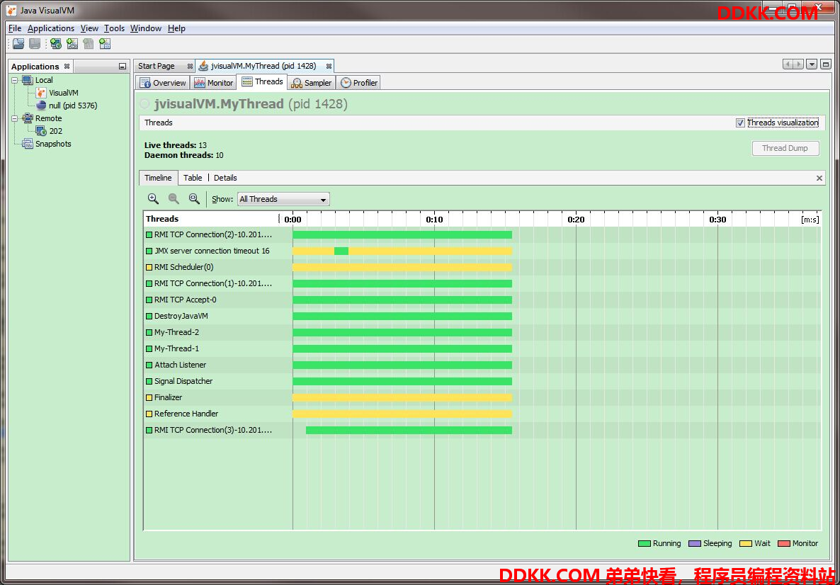Collapse the Remote tree node
The height and width of the screenshot is (585, 840).
[14, 118]
